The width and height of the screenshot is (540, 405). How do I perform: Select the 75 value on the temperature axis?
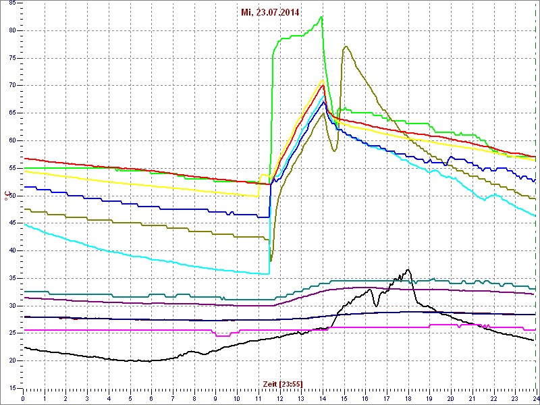pos(11,58)
